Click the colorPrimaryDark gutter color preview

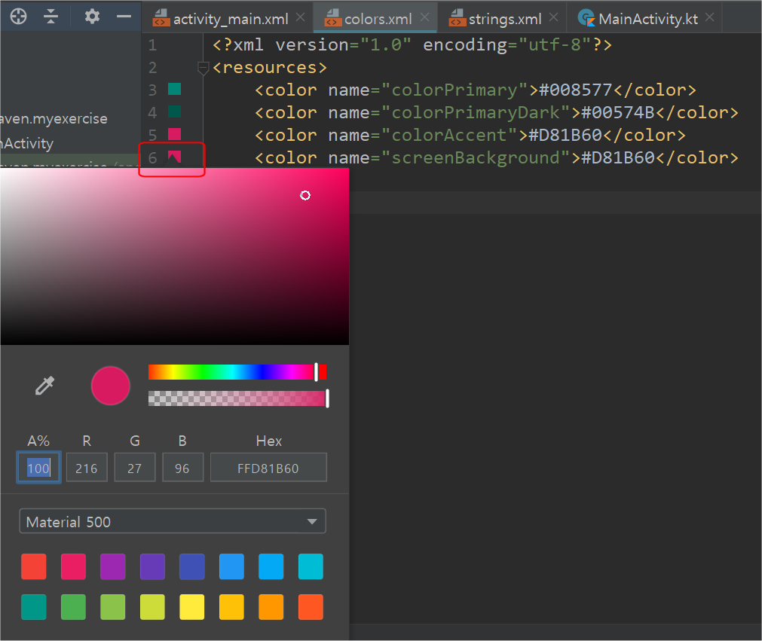(175, 111)
